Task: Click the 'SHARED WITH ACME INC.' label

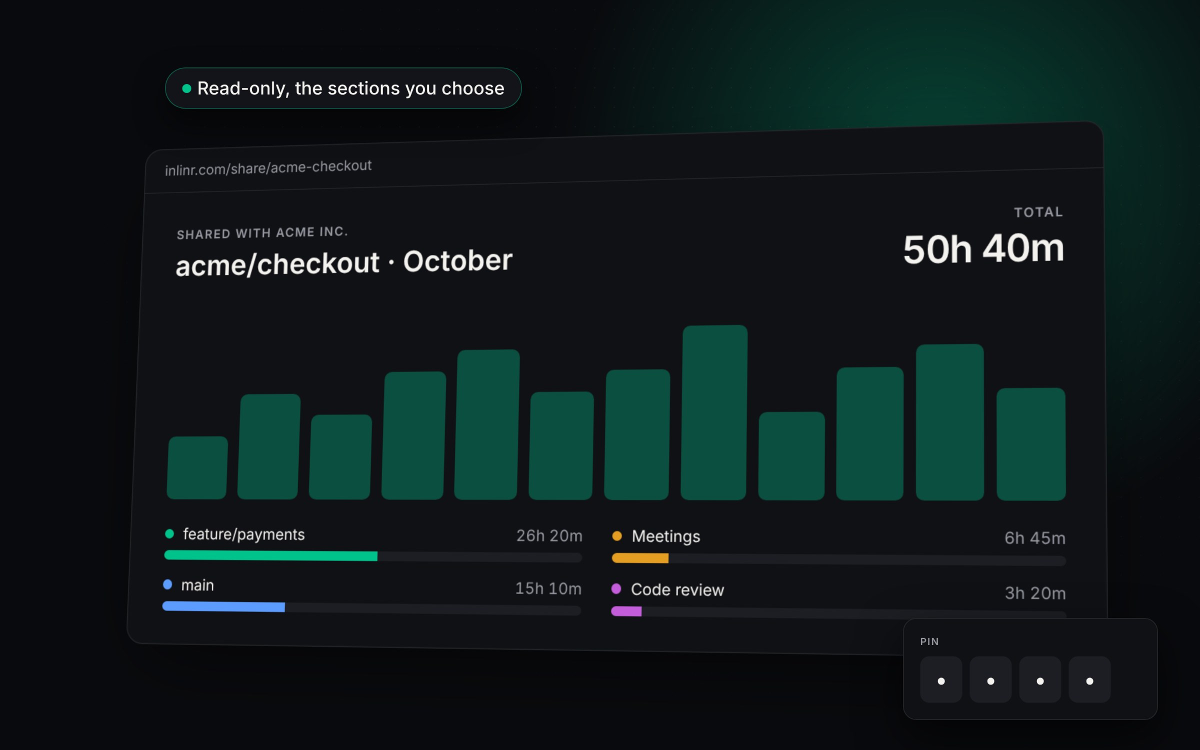Action: (x=262, y=233)
